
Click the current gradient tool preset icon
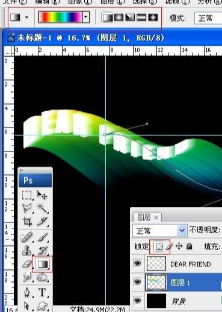16,17
